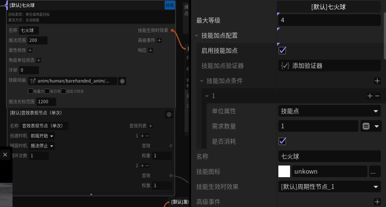Select the [默认]七火球 node title
Screen dimensions: 386x207
pos(22,5)
